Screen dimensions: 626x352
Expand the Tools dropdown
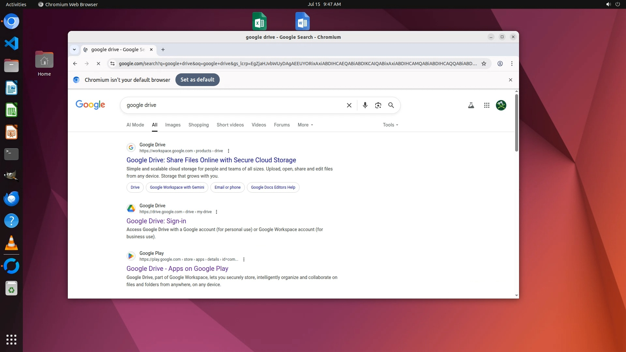coord(390,125)
